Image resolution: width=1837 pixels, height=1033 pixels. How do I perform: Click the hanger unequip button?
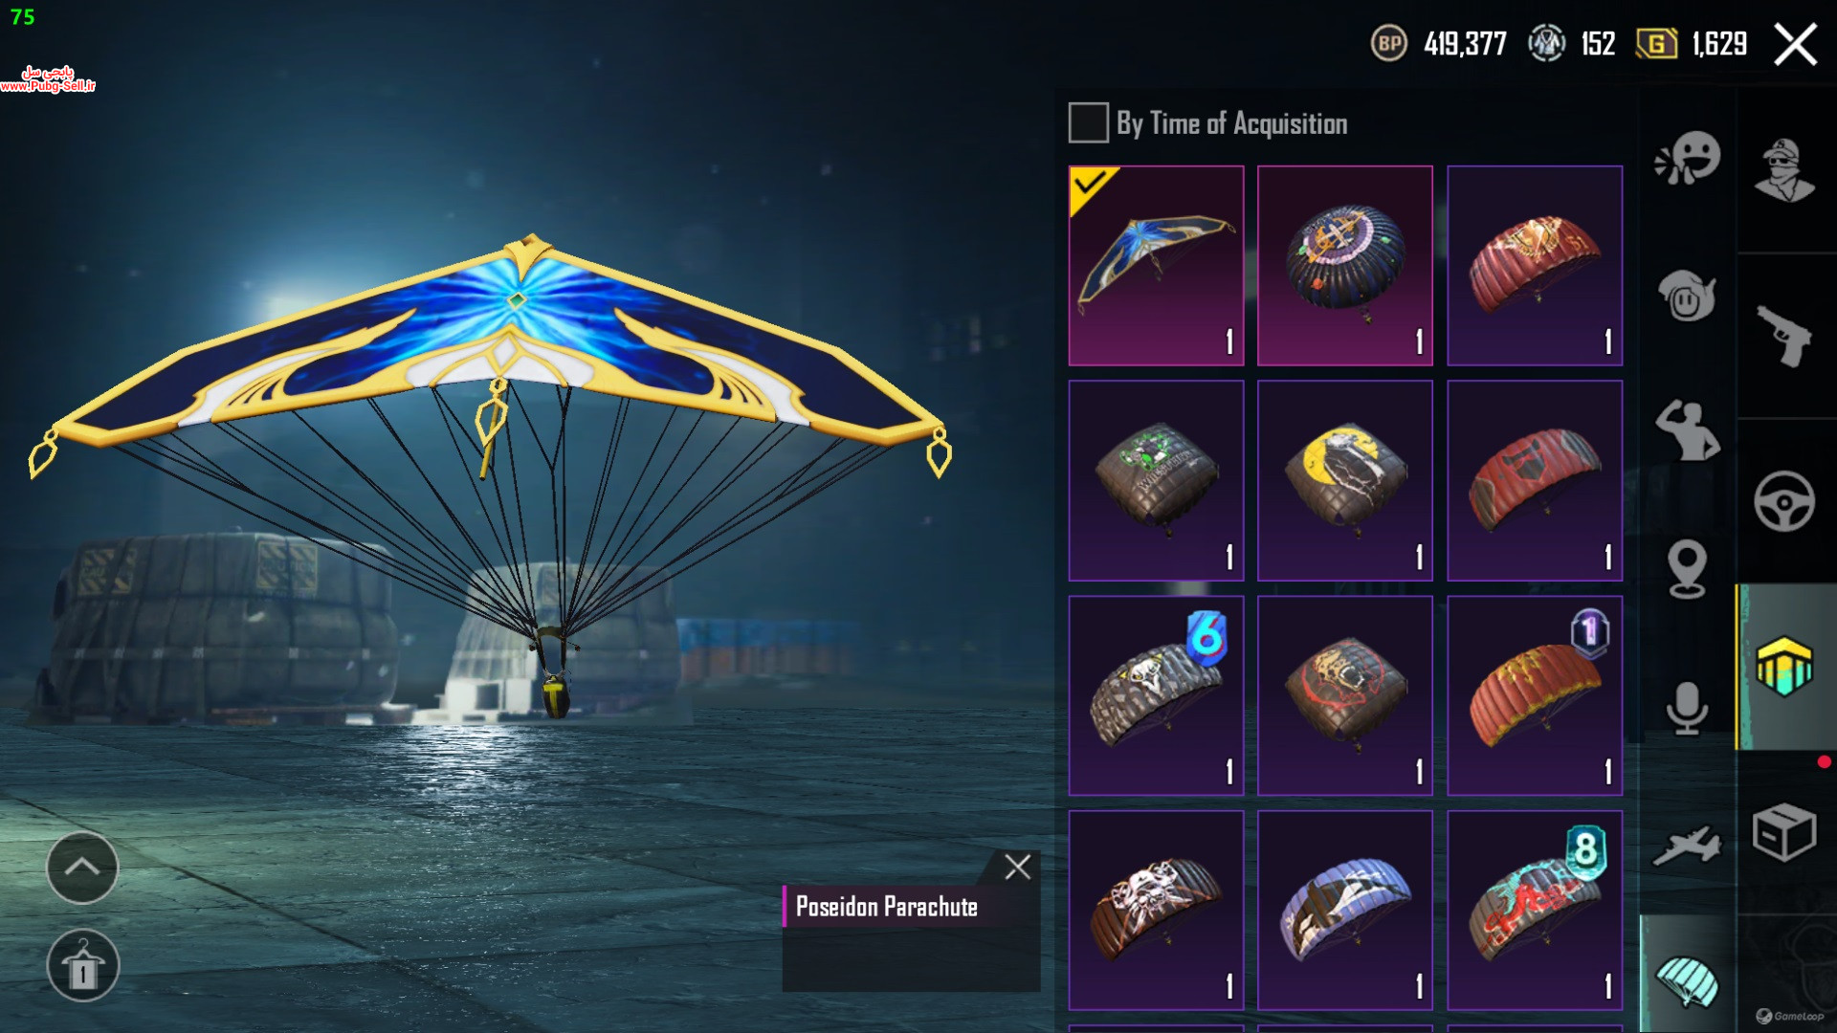(82, 965)
